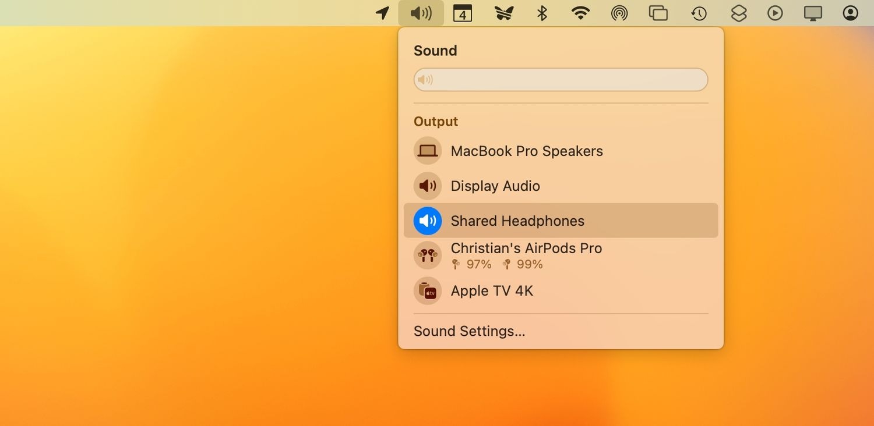Screen dimensions: 874x426
Task: Open Screen Mirroring display icon
Action: pos(813,13)
